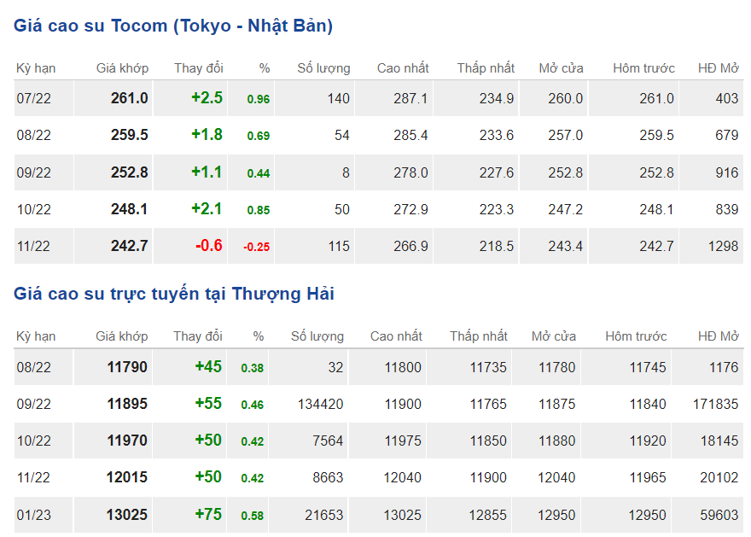The height and width of the screenshot is (537, 751).
Task: Click 'Hôm trước' header in Shanghai table
Action: (636, 336)
